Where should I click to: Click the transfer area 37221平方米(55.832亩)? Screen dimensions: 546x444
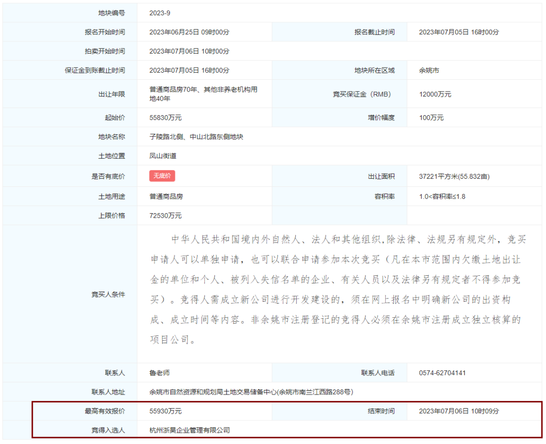coord(454,176)
